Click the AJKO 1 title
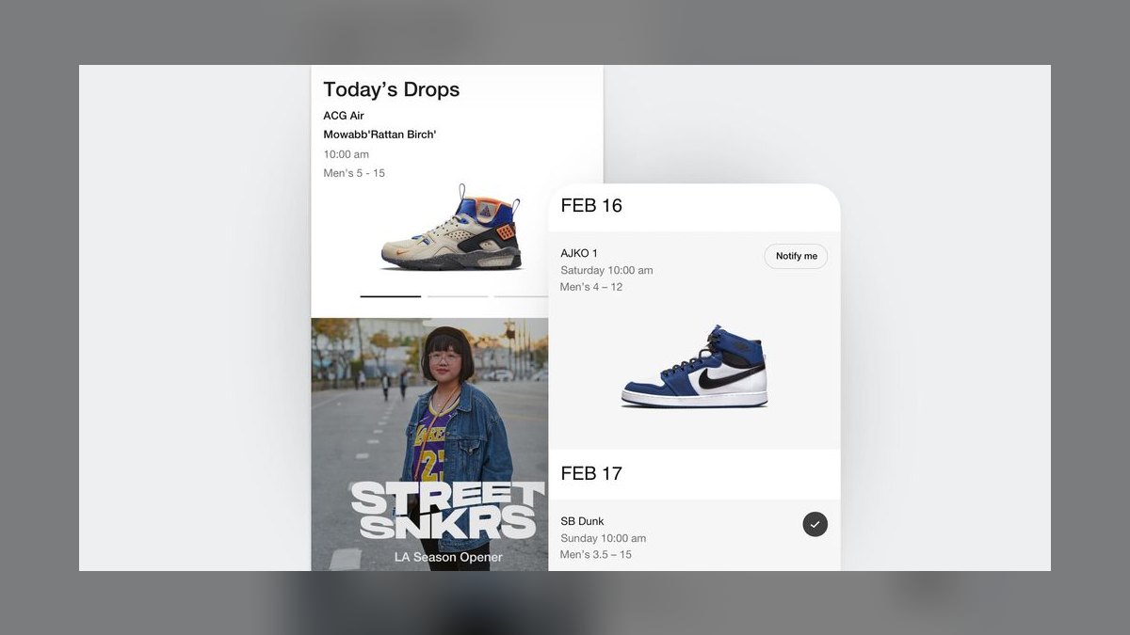 coord(579,253)
